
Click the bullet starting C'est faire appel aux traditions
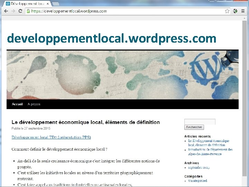(x=75, y=185)
